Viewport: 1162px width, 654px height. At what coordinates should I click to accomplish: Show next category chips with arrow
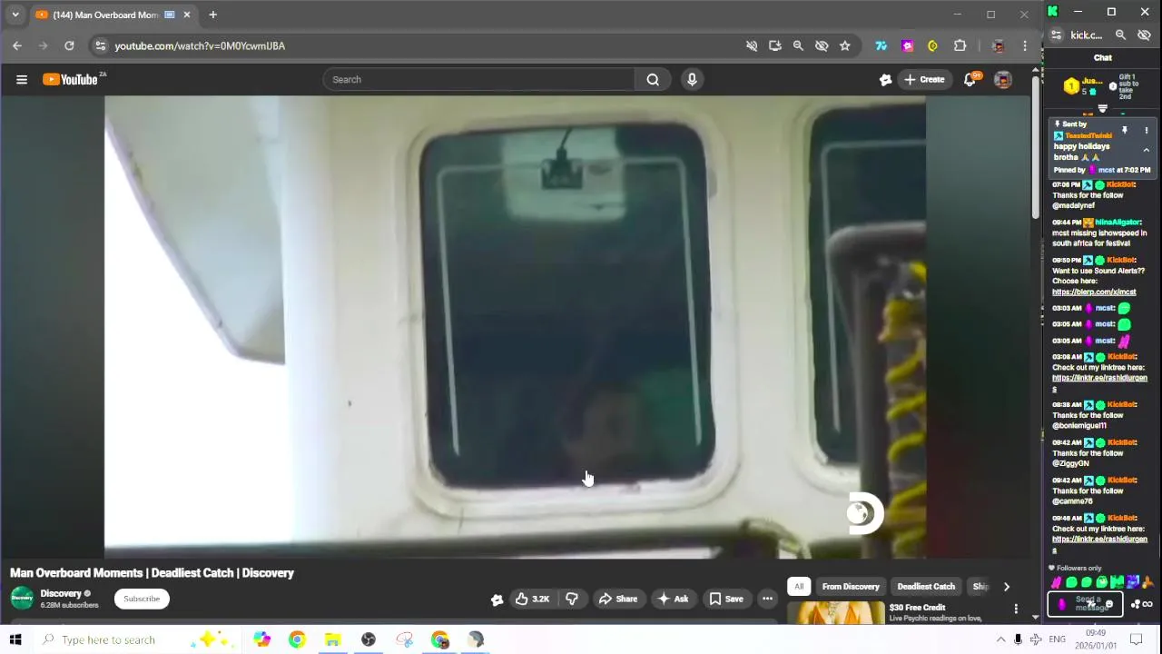pyautogui.click(x=1006, y=587)
